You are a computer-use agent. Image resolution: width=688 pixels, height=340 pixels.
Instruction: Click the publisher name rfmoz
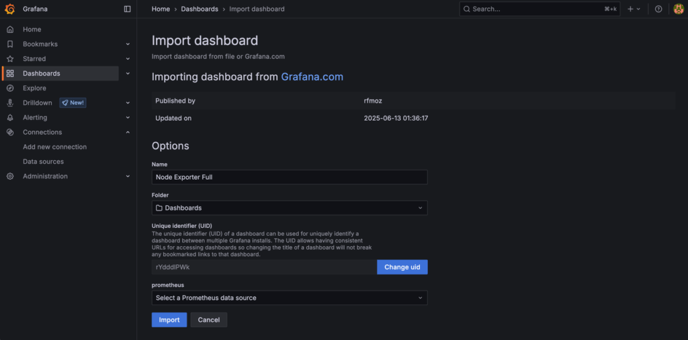pyautogui.click(x=373, y=101)
